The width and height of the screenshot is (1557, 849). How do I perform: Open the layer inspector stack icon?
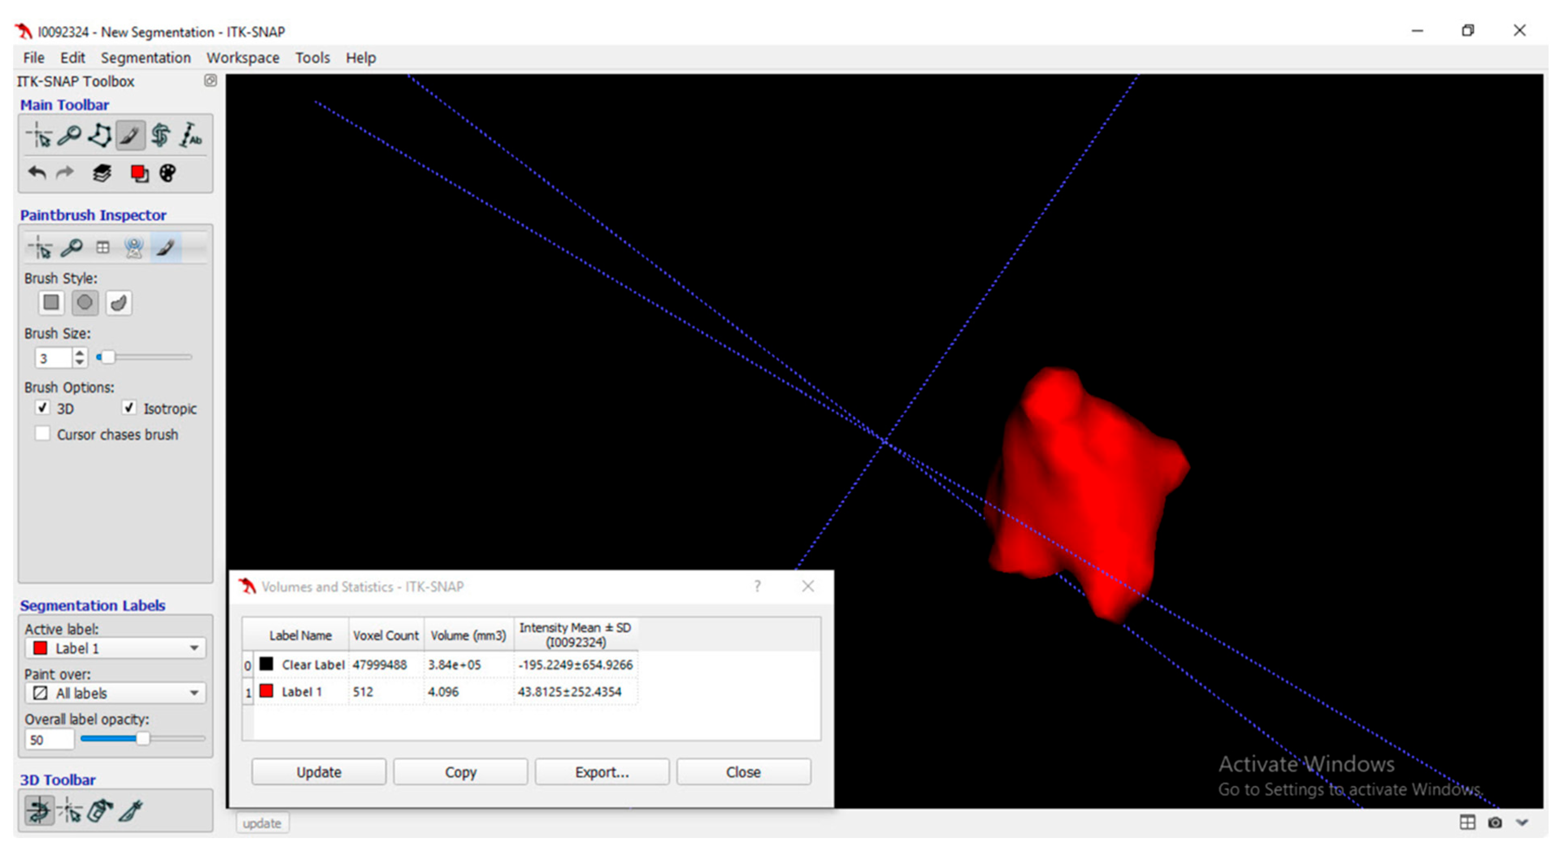102,173
